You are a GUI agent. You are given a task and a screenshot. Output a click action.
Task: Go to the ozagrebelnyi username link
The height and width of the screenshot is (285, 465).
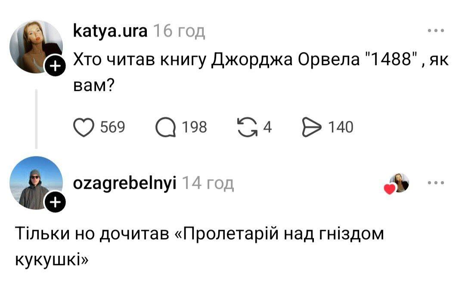click(125, 183)
